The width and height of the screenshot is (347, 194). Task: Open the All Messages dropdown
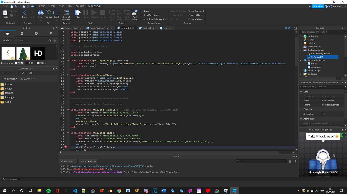tap(69, 161)
